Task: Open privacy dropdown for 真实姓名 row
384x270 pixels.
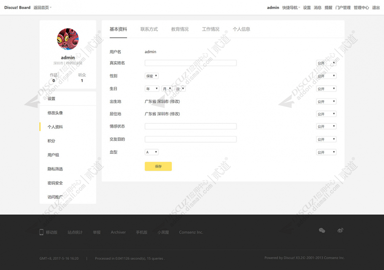Action: (x=326, y=63)
